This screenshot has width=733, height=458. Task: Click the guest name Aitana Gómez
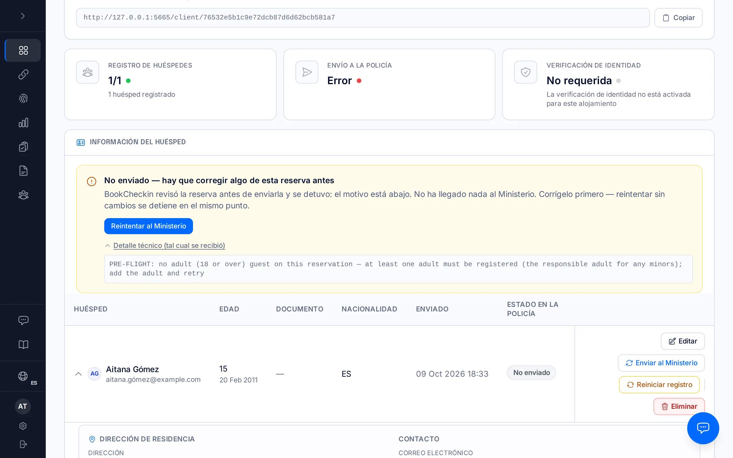[132, 369]
